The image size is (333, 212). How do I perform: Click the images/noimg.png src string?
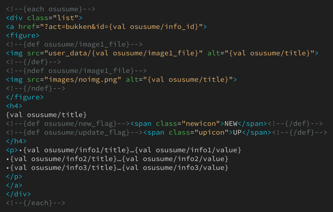click(x=85, y=80)
